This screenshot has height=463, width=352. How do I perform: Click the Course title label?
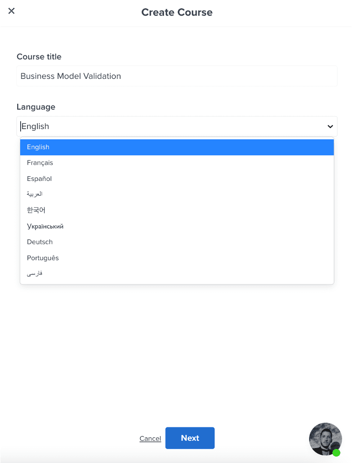[39, 57]
